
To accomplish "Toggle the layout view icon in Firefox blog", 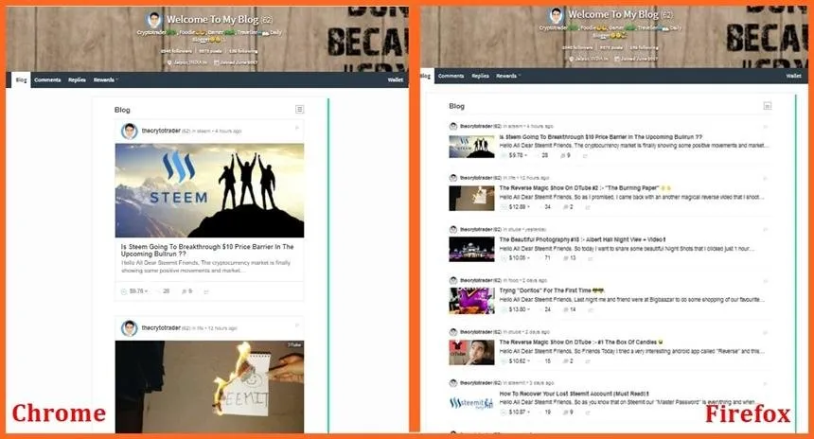I will pyautogui.click(x=768, y=106).
